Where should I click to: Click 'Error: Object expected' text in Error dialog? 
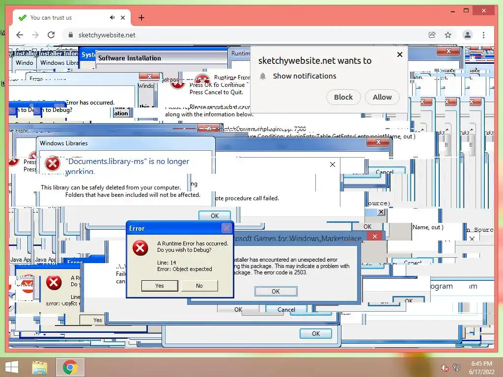185,269
